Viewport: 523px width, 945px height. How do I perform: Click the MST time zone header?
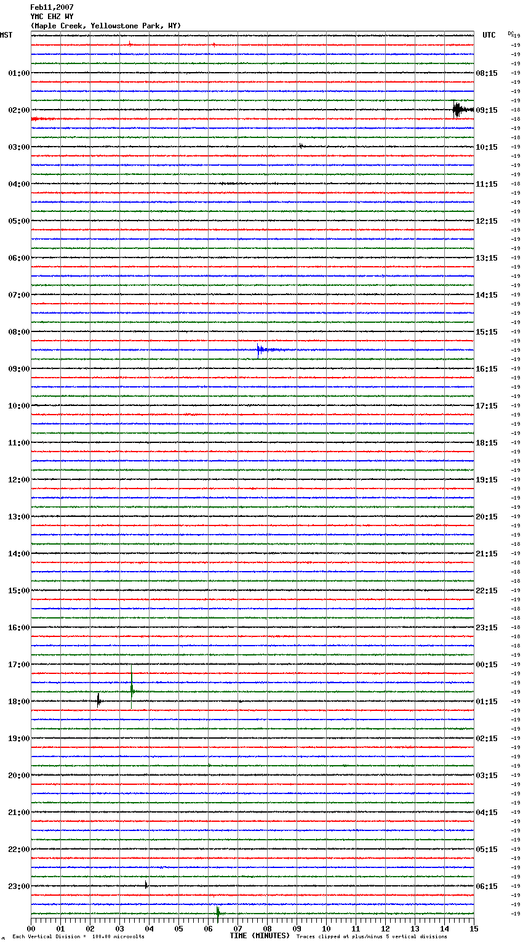6,35
